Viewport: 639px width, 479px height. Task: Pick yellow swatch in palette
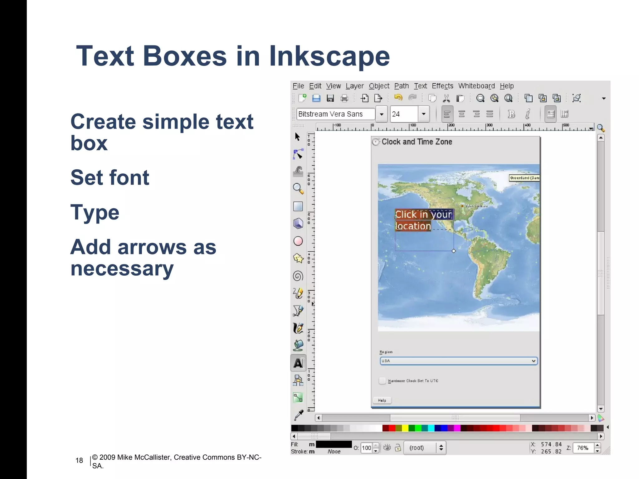pyautogui.click(x=405, y=428)
